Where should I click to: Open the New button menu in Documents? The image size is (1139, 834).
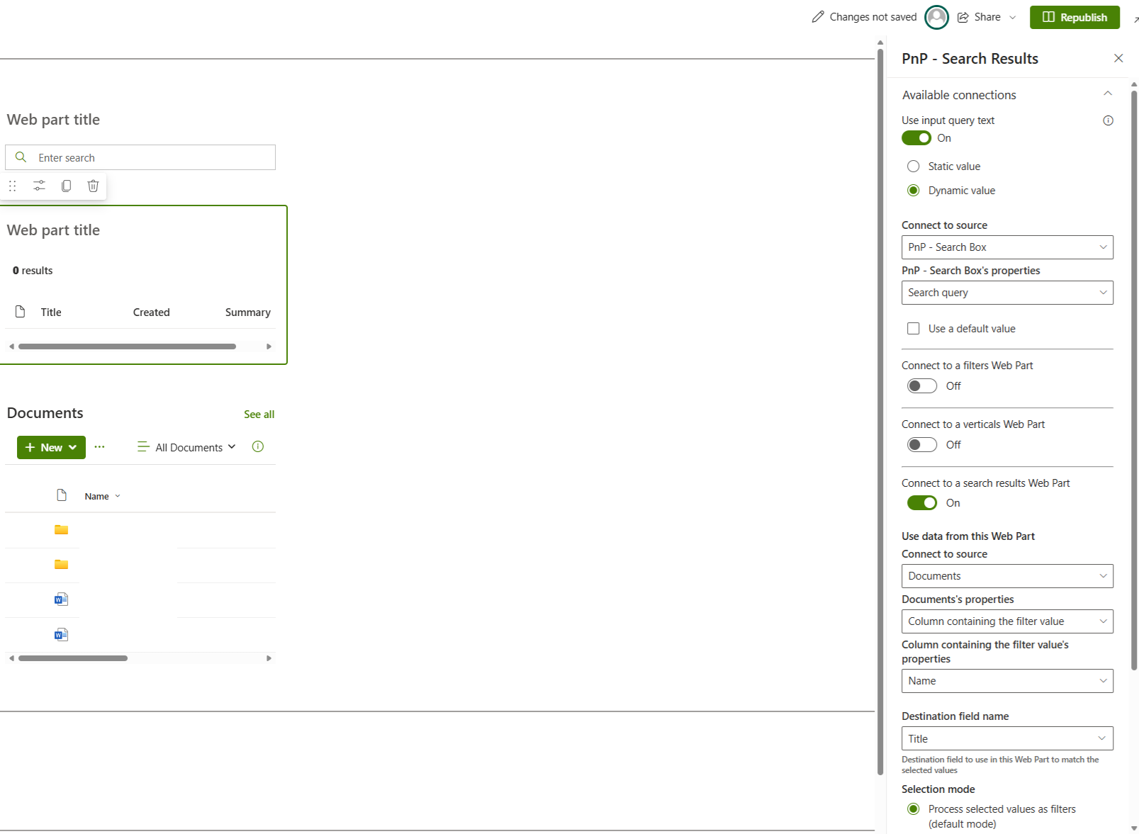point(50,447)
